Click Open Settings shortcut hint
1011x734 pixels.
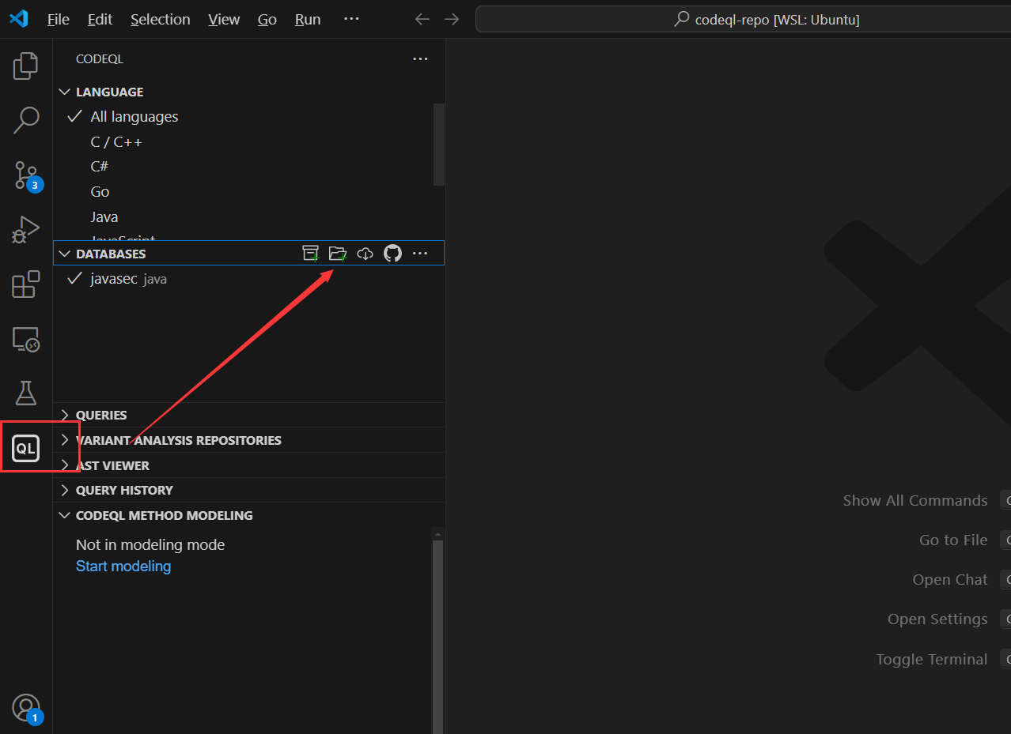pos(937,619)
